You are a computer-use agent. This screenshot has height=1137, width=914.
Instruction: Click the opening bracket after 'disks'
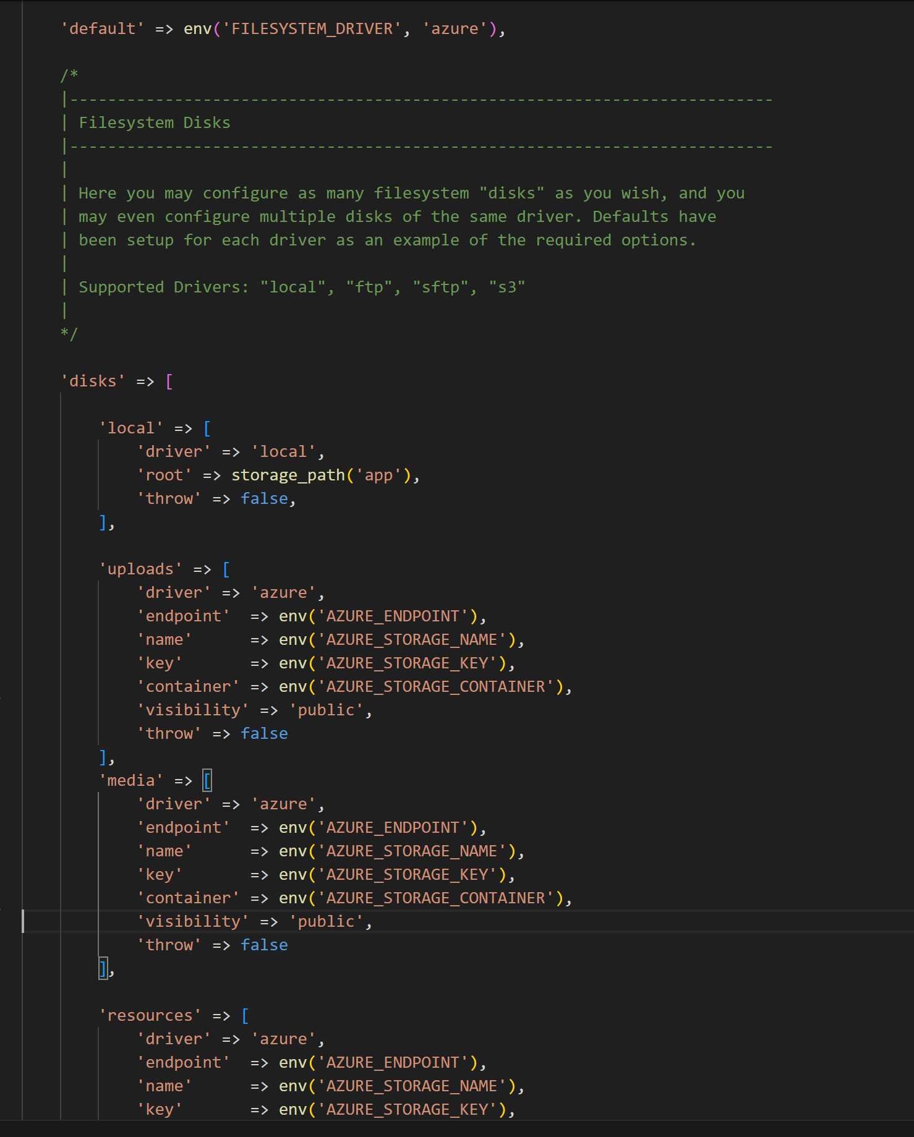coord(169,381)
